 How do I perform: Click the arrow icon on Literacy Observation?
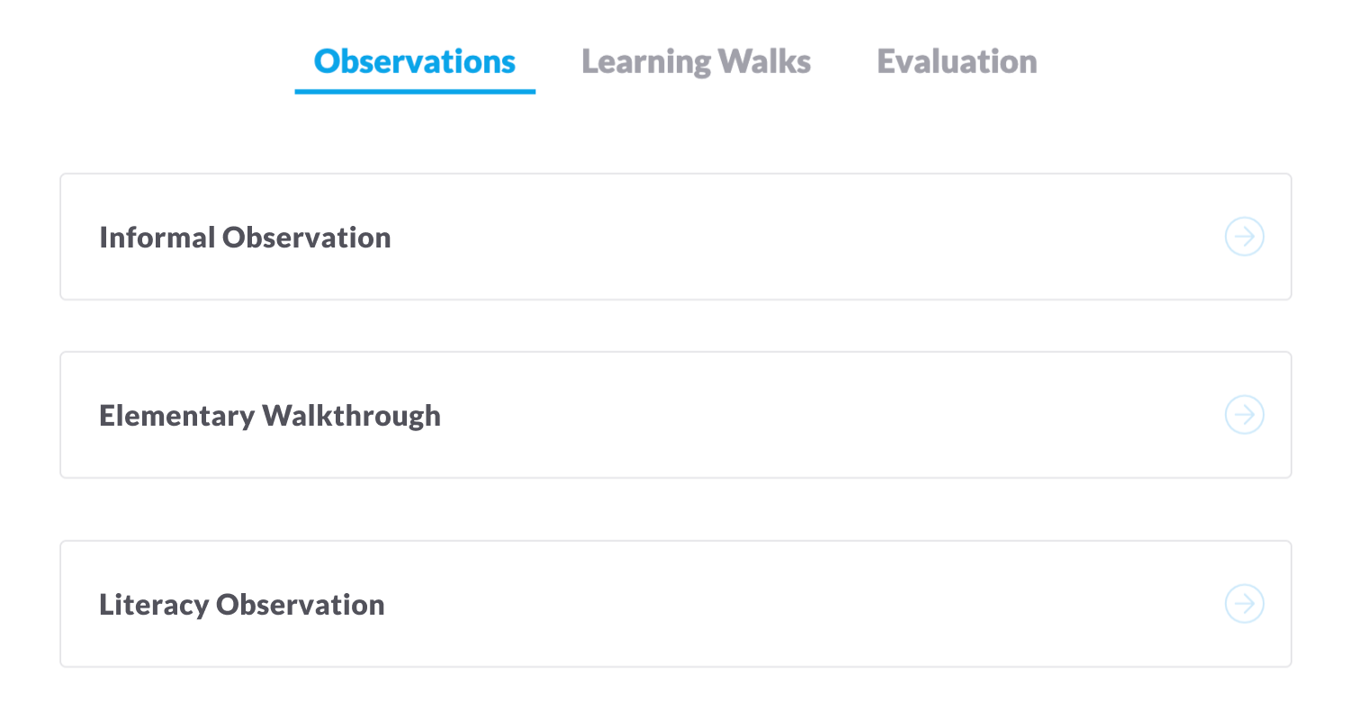tap(1245, 604)
